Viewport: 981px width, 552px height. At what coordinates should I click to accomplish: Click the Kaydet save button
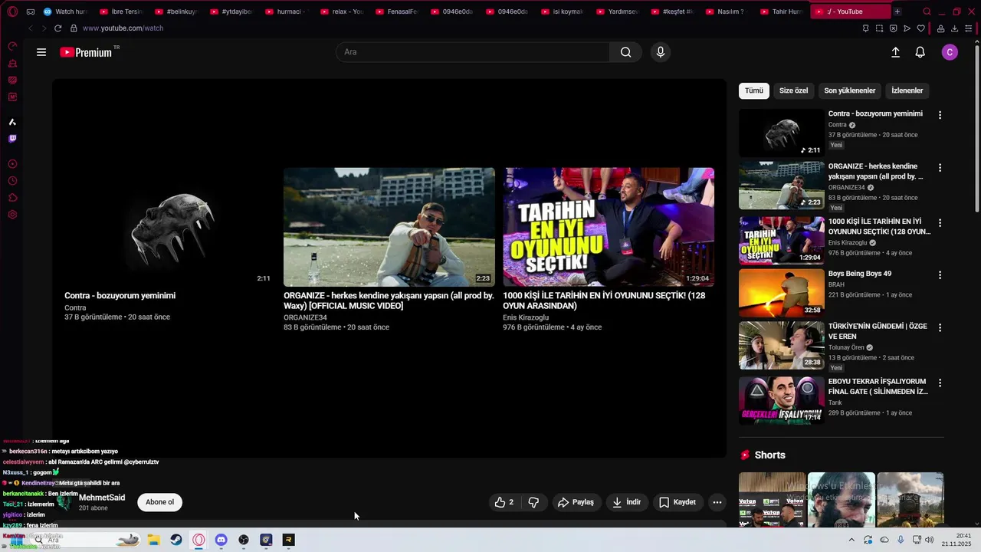pyautogui.click(x=678, y=502)
